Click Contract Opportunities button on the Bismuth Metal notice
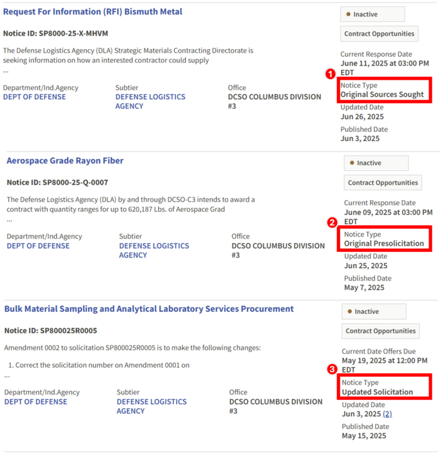The image size is (443, 454). tap(379, 34)
